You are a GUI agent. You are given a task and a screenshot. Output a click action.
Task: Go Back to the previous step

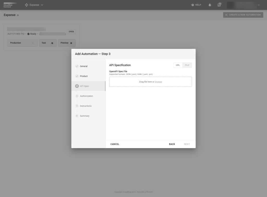pyautogui.click(x=172, y=144)
